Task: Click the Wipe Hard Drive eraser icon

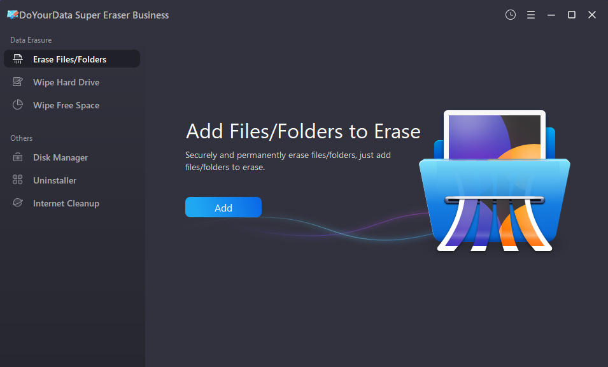Action: pos(18,82)
